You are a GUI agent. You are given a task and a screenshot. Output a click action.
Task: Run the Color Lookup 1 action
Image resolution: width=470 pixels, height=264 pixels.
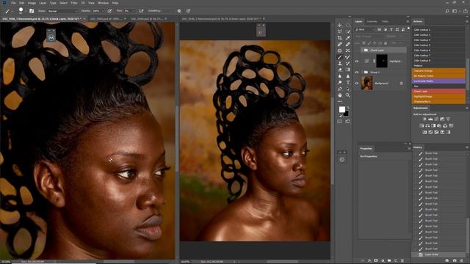click(438, 29)
